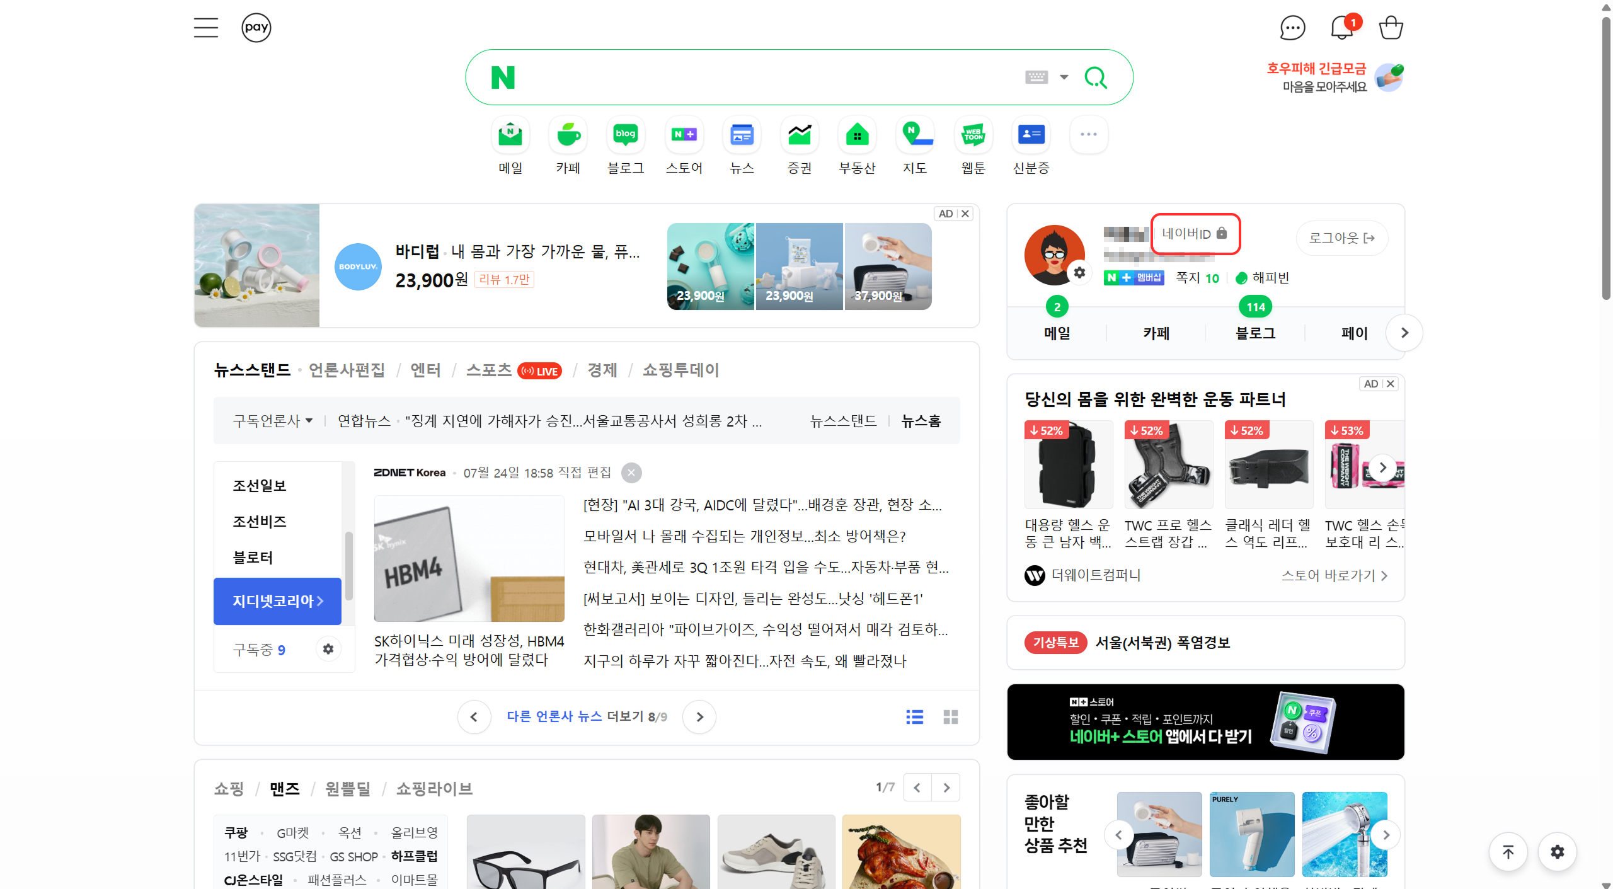Open the HBM4 news thumbnail

coord(469,558)
